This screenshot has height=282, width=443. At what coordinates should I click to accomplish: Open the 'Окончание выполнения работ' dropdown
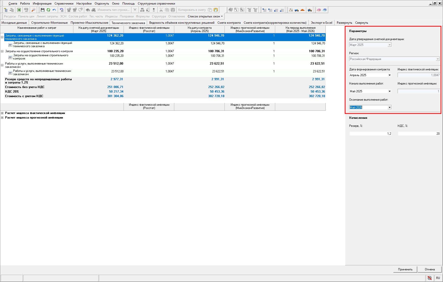pyautogui.click(x=390, y=107)
